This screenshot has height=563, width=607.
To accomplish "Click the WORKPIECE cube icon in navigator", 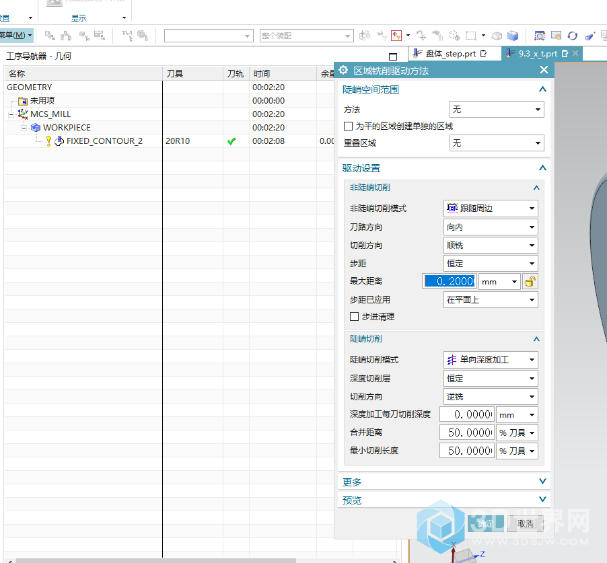I will pos(36,128).
